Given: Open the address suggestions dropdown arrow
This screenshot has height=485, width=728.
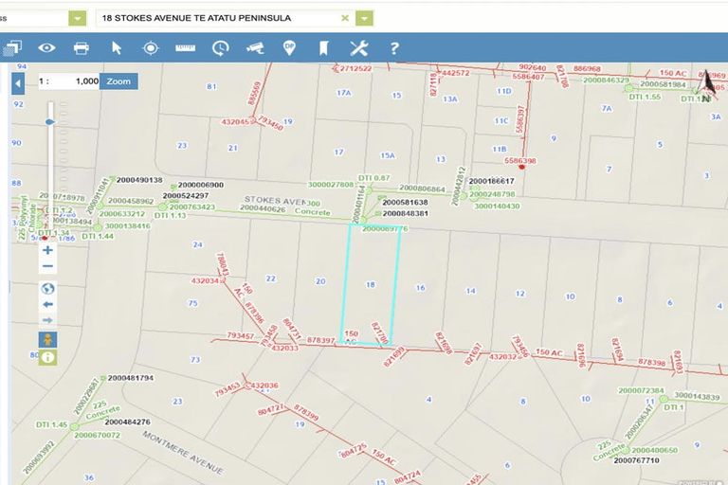Looking at the screenshot, I should 364,18.
